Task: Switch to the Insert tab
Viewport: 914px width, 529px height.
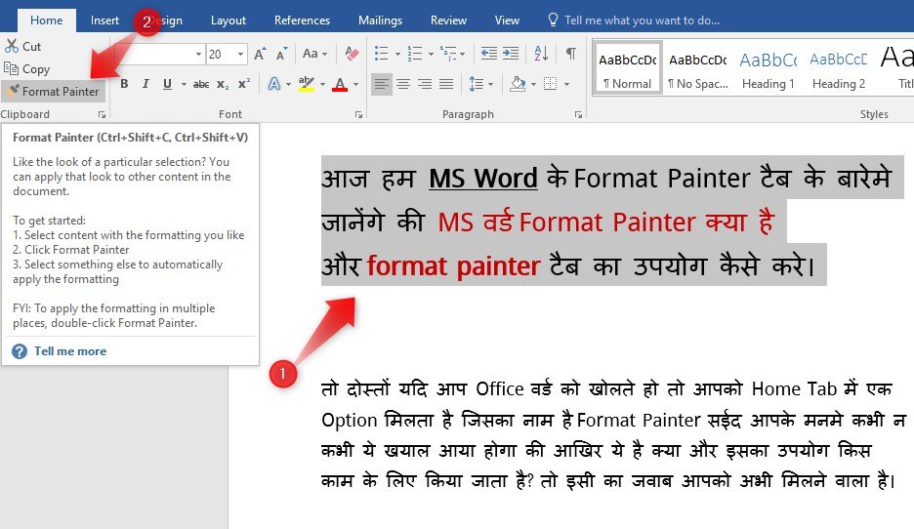Action: (x=104, y=20)
